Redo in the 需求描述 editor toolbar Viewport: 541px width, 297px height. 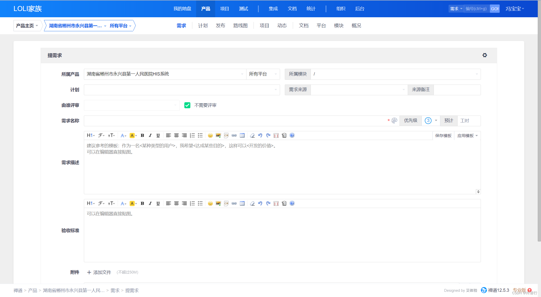[268, 135]
